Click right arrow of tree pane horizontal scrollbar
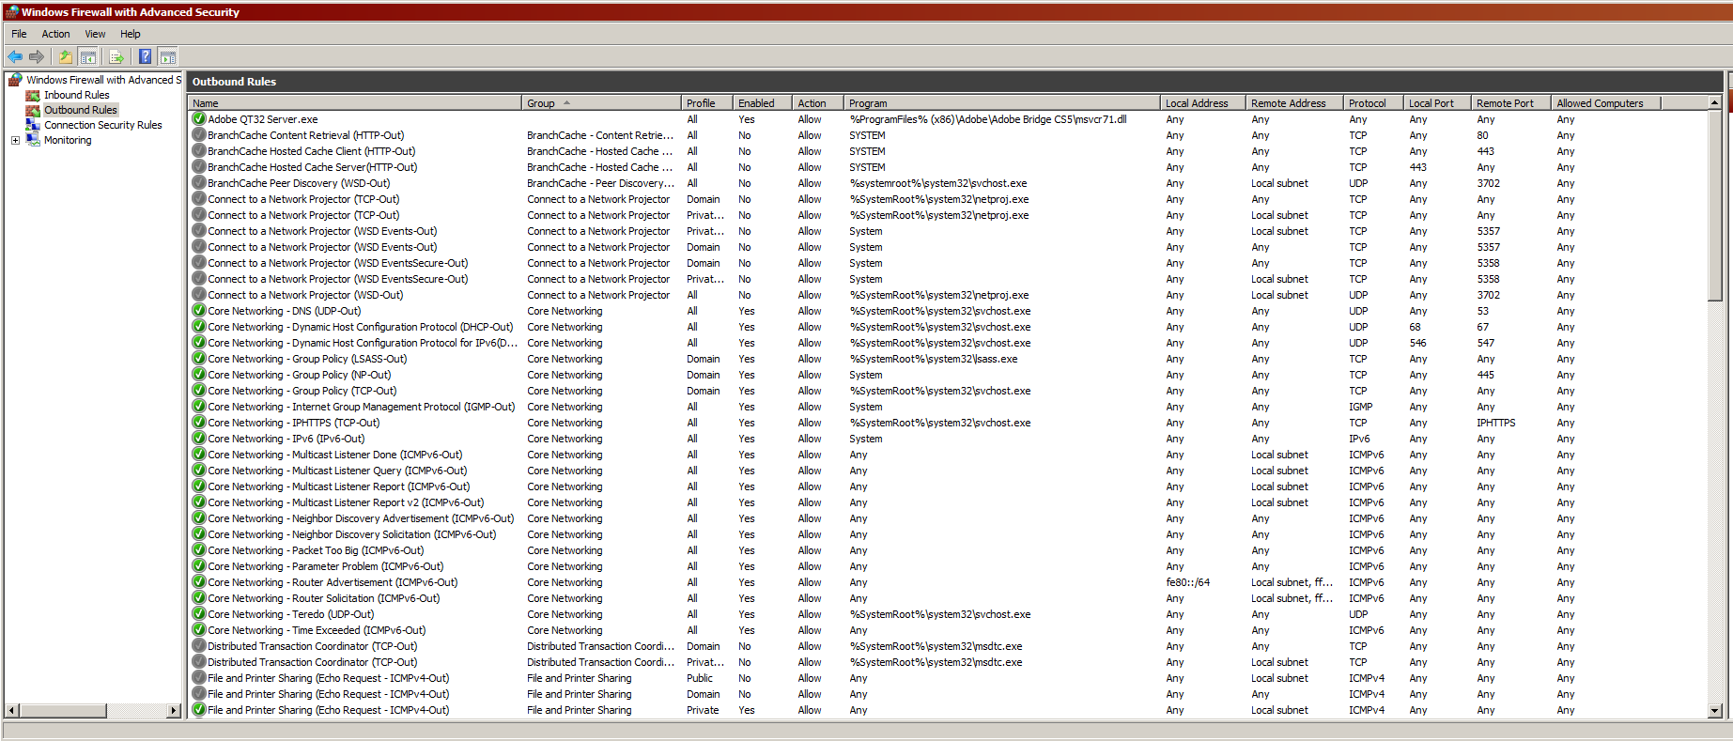Viewport: 1733px width, 741px height. point(174,711)
